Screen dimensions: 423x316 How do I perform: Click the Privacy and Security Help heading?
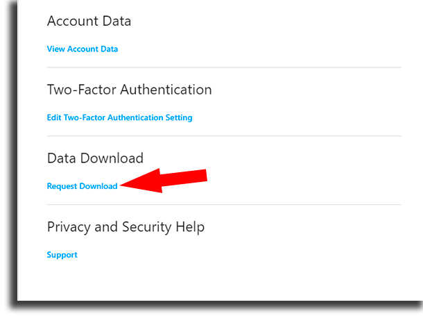point(126,227)
